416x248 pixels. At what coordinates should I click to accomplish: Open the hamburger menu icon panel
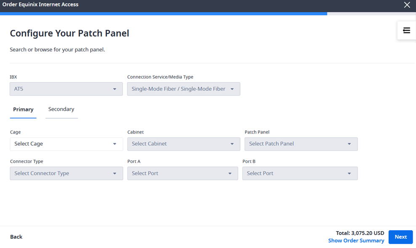tap(406, 30)
